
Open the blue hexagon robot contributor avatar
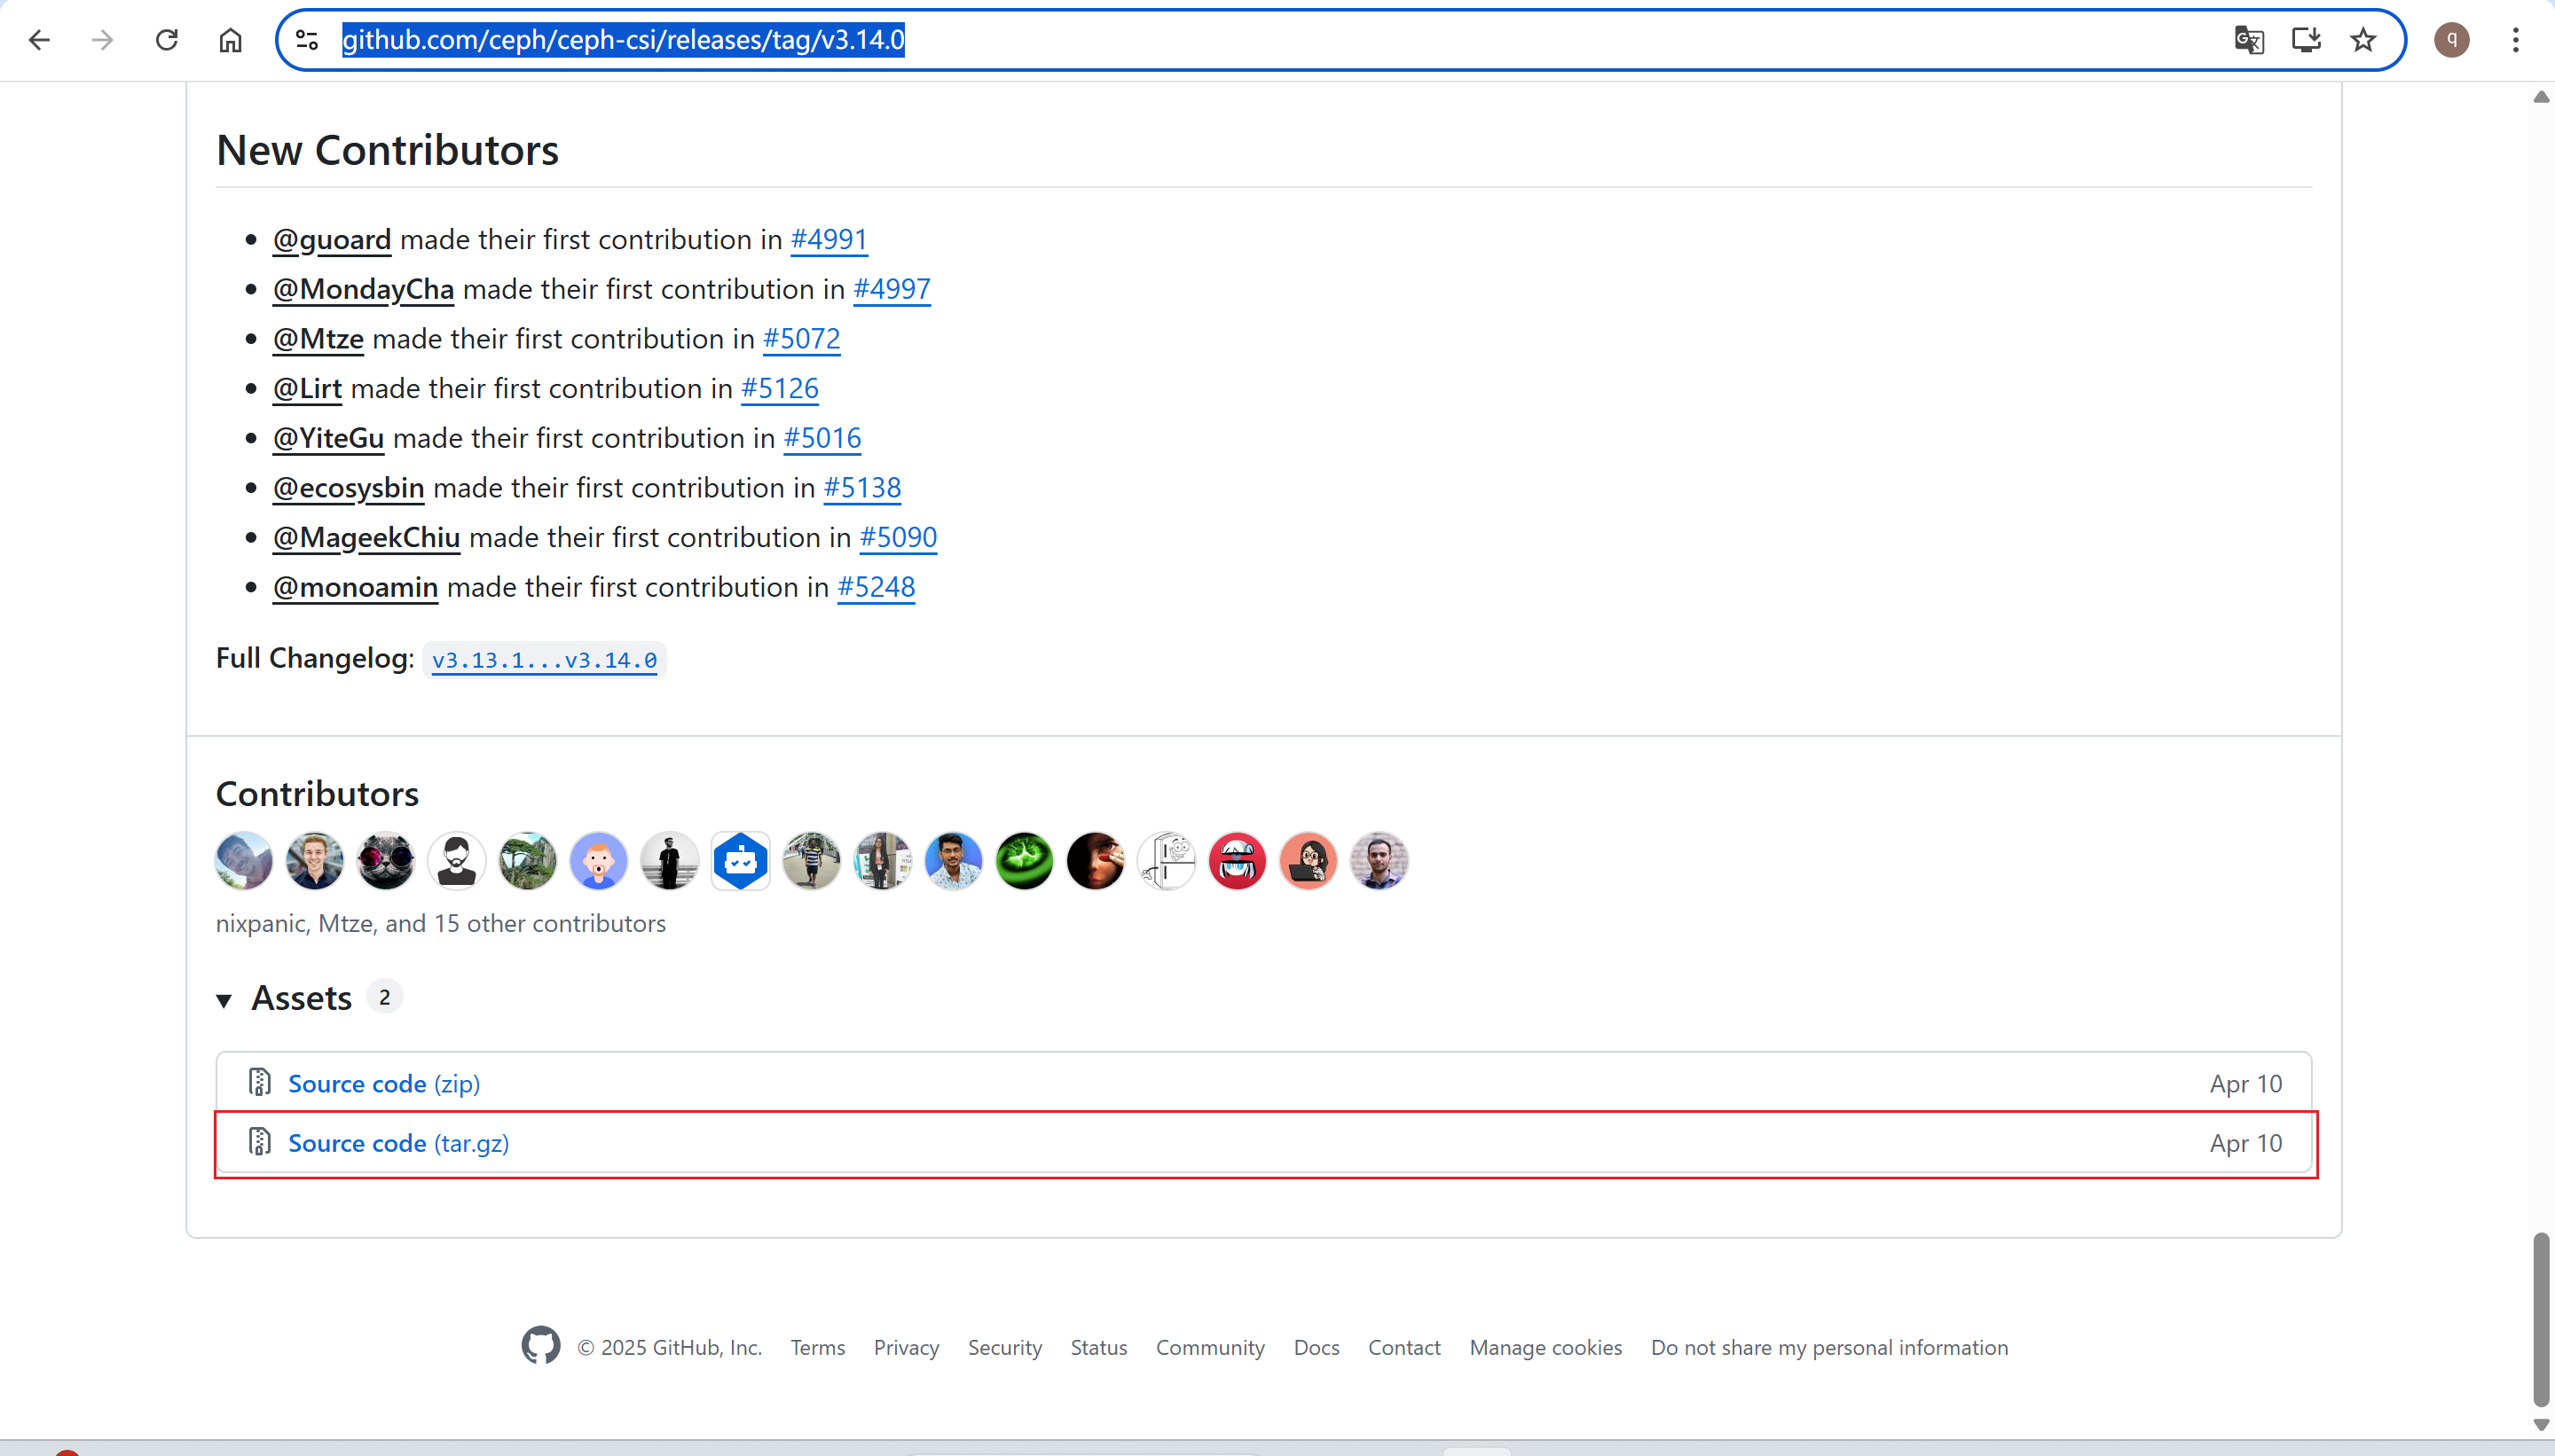pos(740,861)
